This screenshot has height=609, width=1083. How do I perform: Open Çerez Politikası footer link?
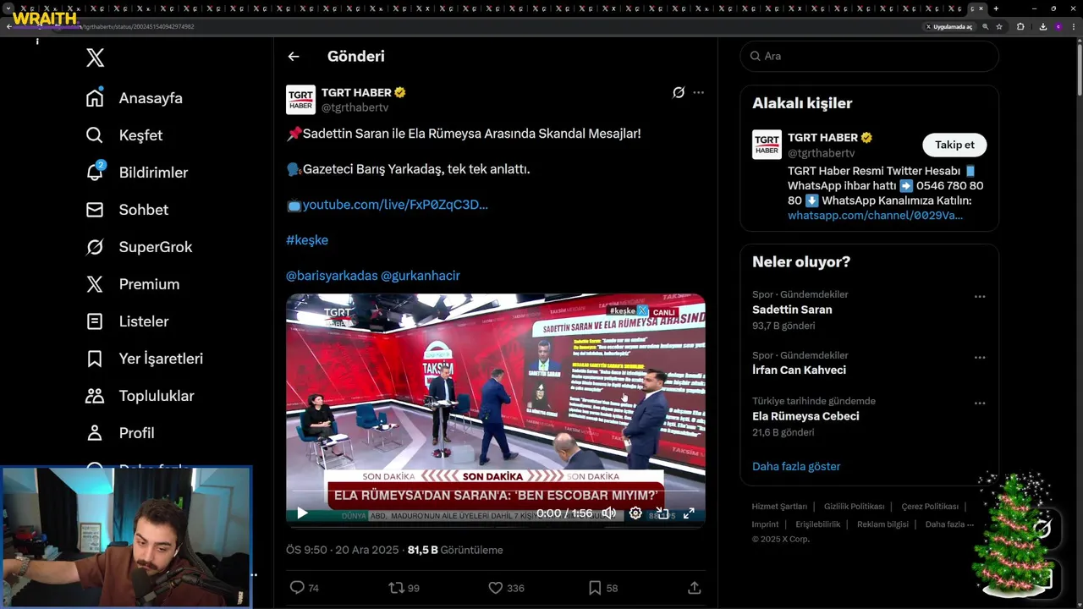point(930,507)
